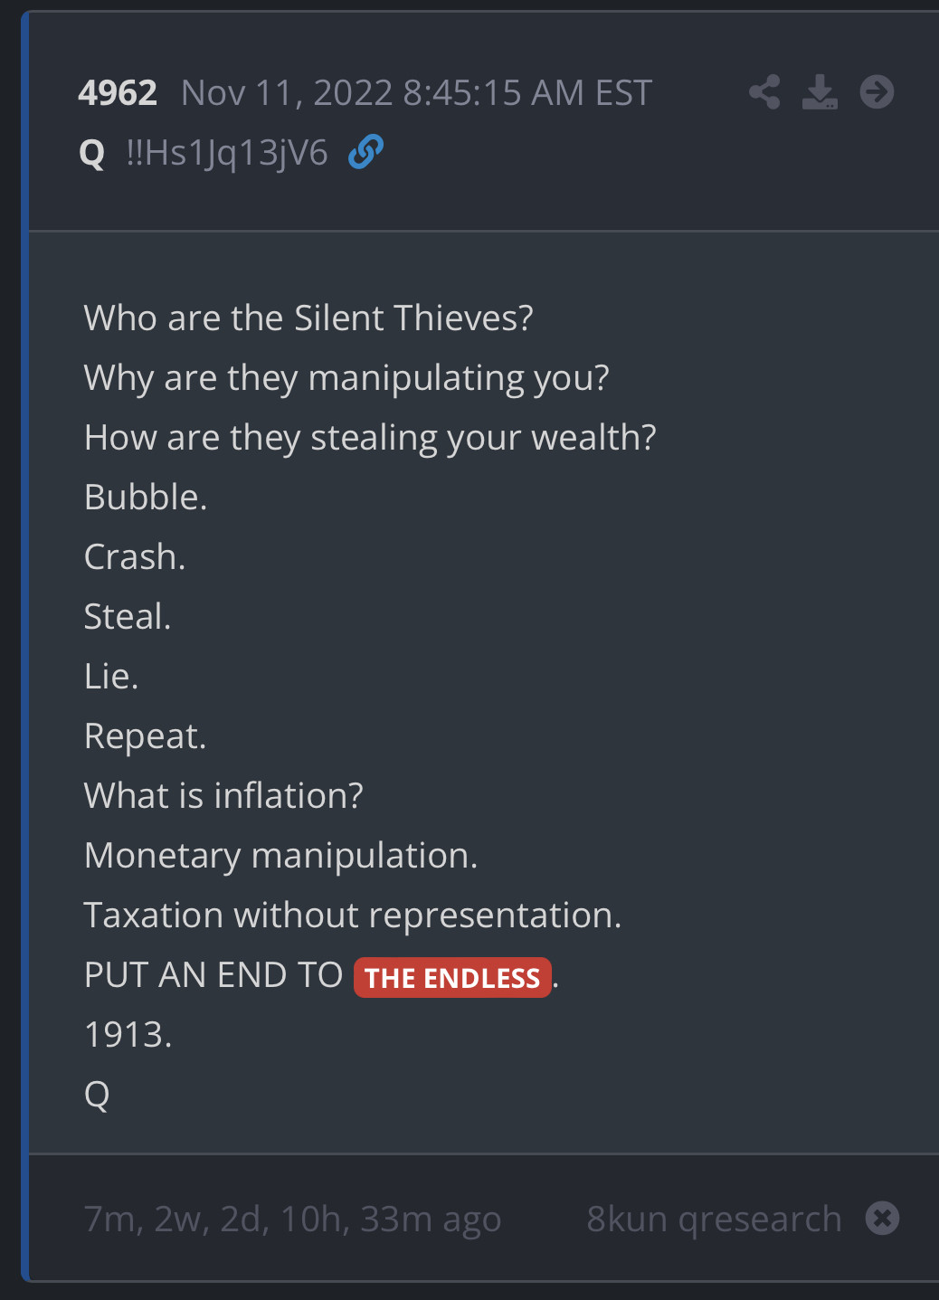Select the tripcode !!Hs1Jq13jV6
The width and height of the screenshot is (939, 1300).
point(227,153)
